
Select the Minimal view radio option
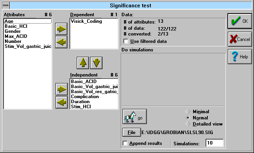(188, 112)
